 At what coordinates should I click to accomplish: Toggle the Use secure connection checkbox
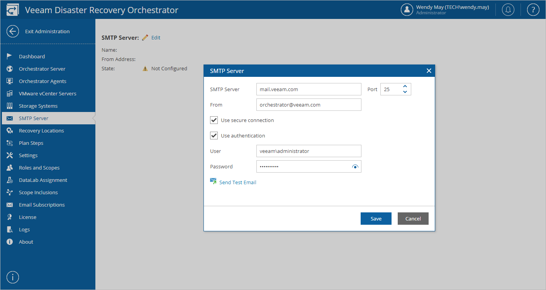pyautogui.click(x=214, y=120)
